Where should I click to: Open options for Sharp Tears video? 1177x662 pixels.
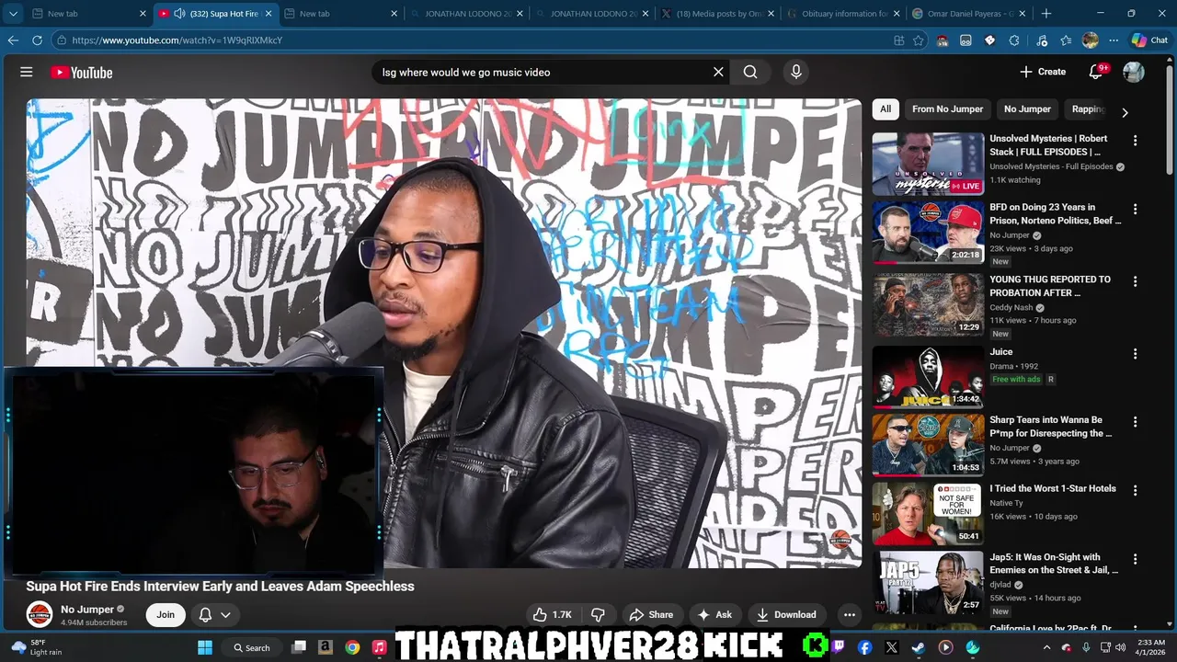click(1135, 422)
